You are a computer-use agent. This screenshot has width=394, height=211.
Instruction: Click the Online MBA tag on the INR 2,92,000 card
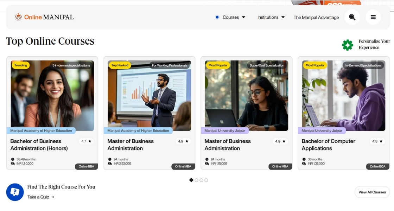(183, 167)
